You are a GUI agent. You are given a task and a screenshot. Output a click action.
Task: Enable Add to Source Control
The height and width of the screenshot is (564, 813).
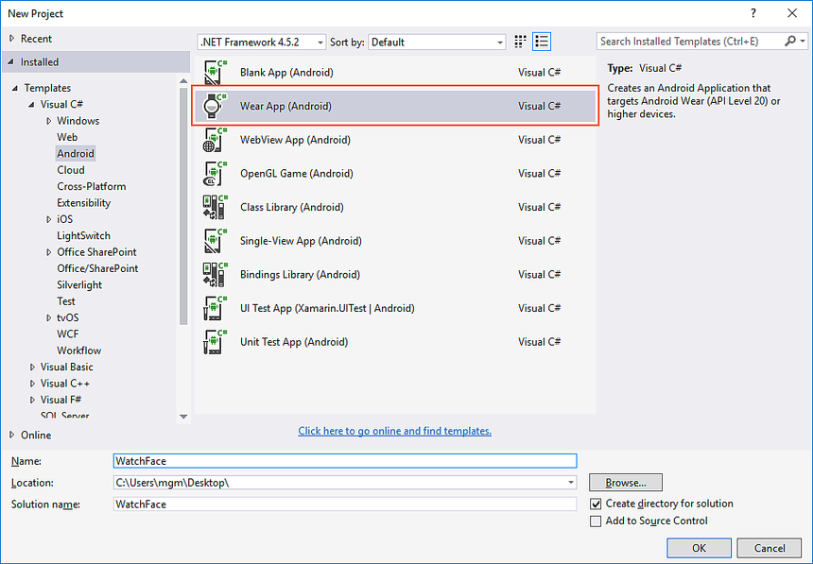click(x=596, y=521)
